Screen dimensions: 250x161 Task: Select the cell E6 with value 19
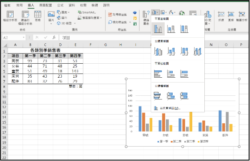75,76
